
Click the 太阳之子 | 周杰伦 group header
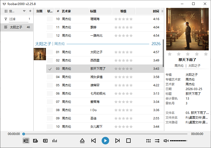coord(50,44)
